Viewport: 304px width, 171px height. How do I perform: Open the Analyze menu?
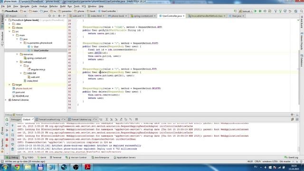(x=43, y=6)
